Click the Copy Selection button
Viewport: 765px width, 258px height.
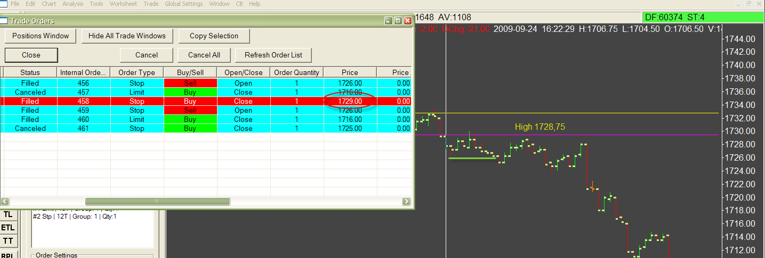click(214, 36)
